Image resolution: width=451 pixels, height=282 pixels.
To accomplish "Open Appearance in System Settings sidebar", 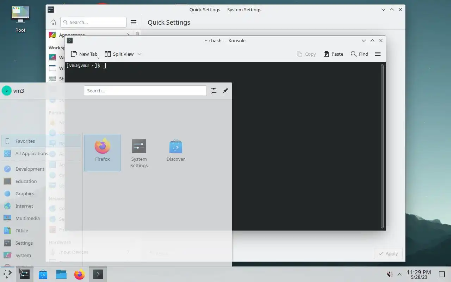I will [90, 35].
